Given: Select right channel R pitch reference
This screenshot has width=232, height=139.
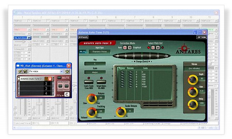Looking at the screenshot, I should click(158, 48).
